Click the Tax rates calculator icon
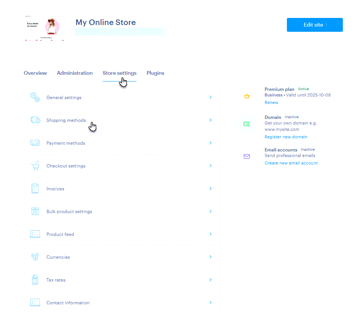363x323 pixels. click(x=35, y=280)
